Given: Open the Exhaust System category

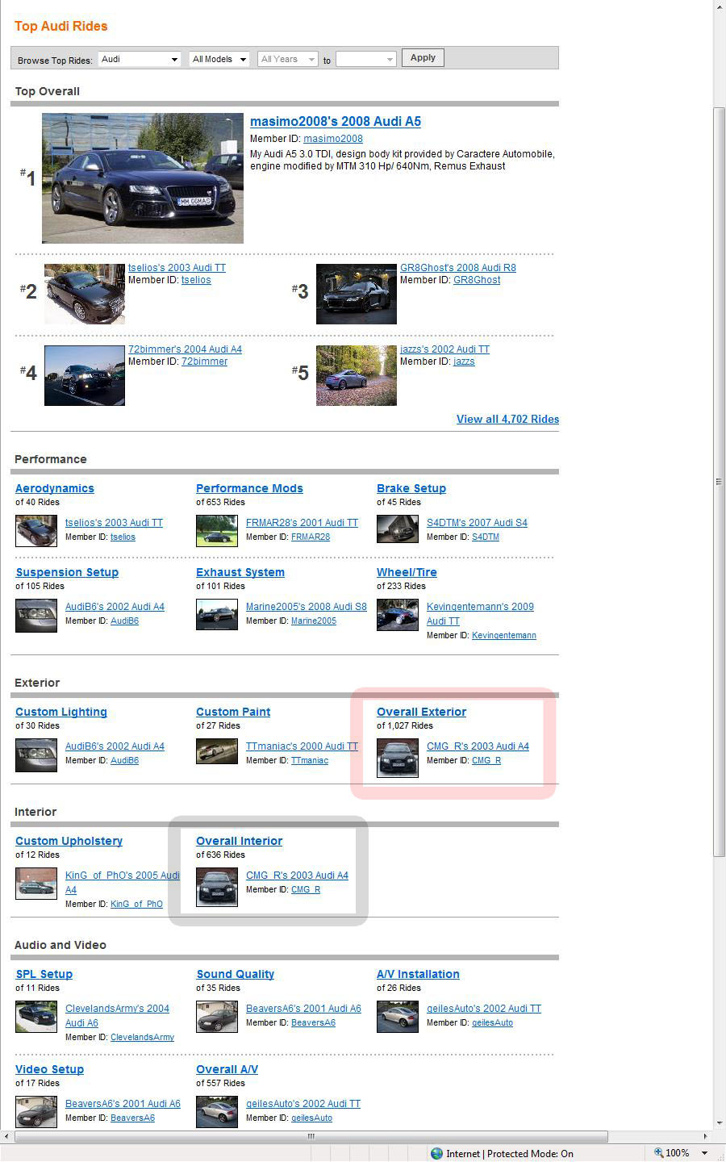Looking at the screenshot, I should (240, 572).
